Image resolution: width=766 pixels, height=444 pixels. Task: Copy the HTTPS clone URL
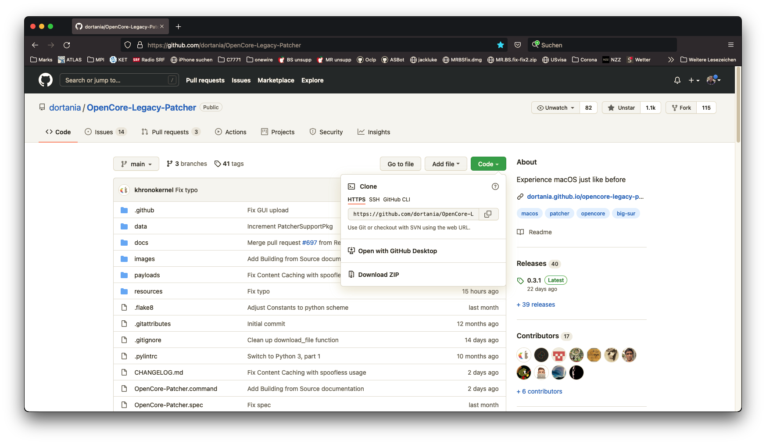click(x=488, y=214)
